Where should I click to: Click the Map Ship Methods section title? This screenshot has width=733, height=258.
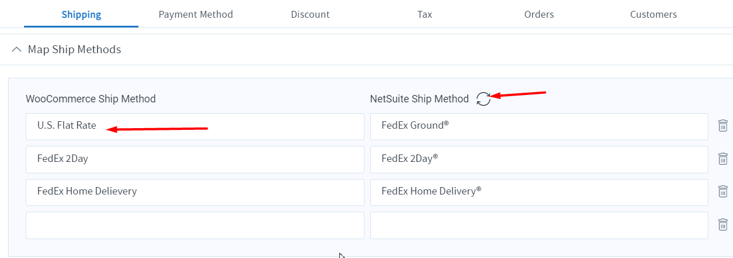coord(74,50)
